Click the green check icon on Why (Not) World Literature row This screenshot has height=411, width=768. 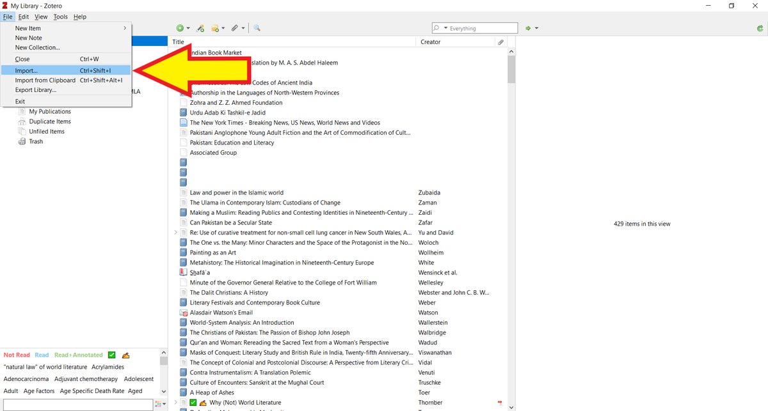pyautogui.click(x=194, y=403)
